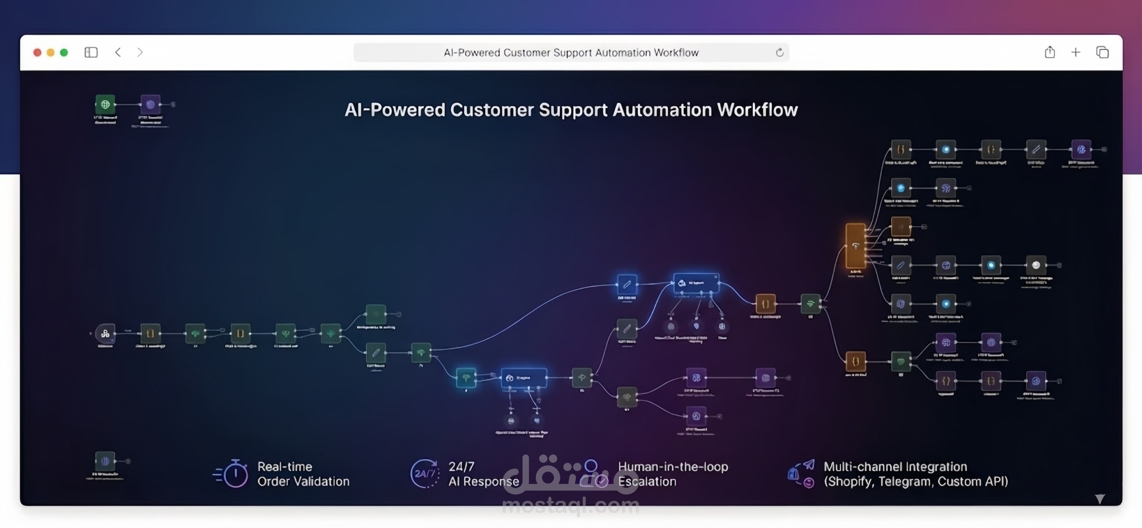Select the isolated node at bottom-left corner
1142x528 pixels.
(105, 461)
